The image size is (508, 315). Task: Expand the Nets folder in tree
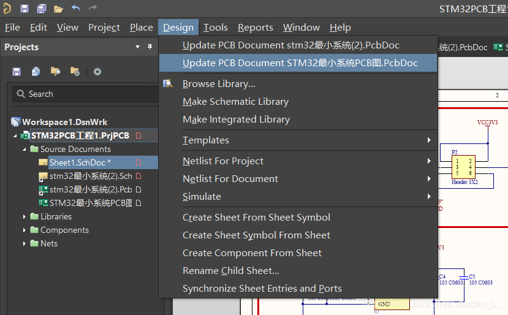25,243
